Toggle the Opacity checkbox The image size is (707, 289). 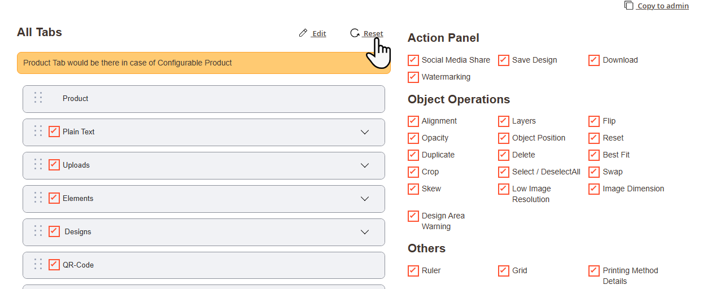413,138
